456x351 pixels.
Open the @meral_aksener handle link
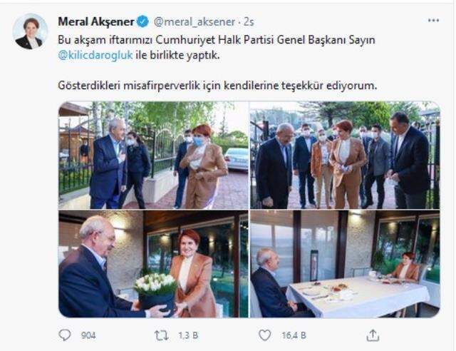(x=195, y=22)
